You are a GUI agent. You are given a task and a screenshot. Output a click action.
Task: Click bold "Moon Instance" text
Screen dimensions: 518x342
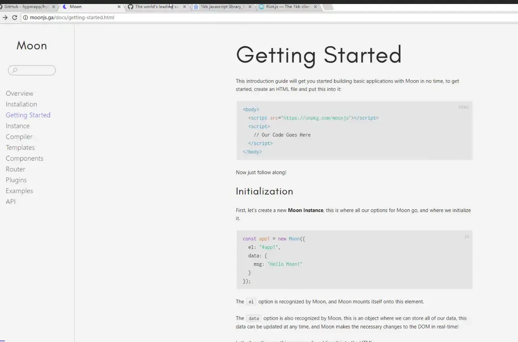306,210
